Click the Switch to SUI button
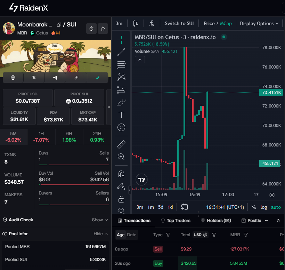285x270 pixels. [179, 23]
